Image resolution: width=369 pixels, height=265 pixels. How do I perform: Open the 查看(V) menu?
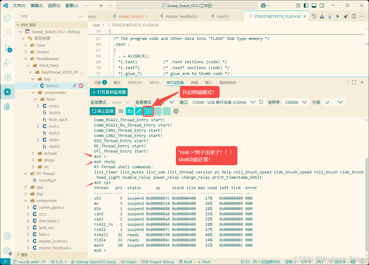(72, 6)
